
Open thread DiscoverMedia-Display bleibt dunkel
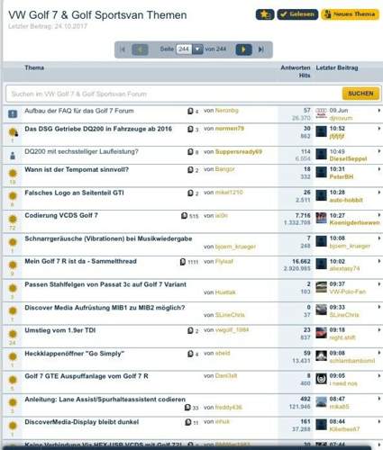point(82,422)
